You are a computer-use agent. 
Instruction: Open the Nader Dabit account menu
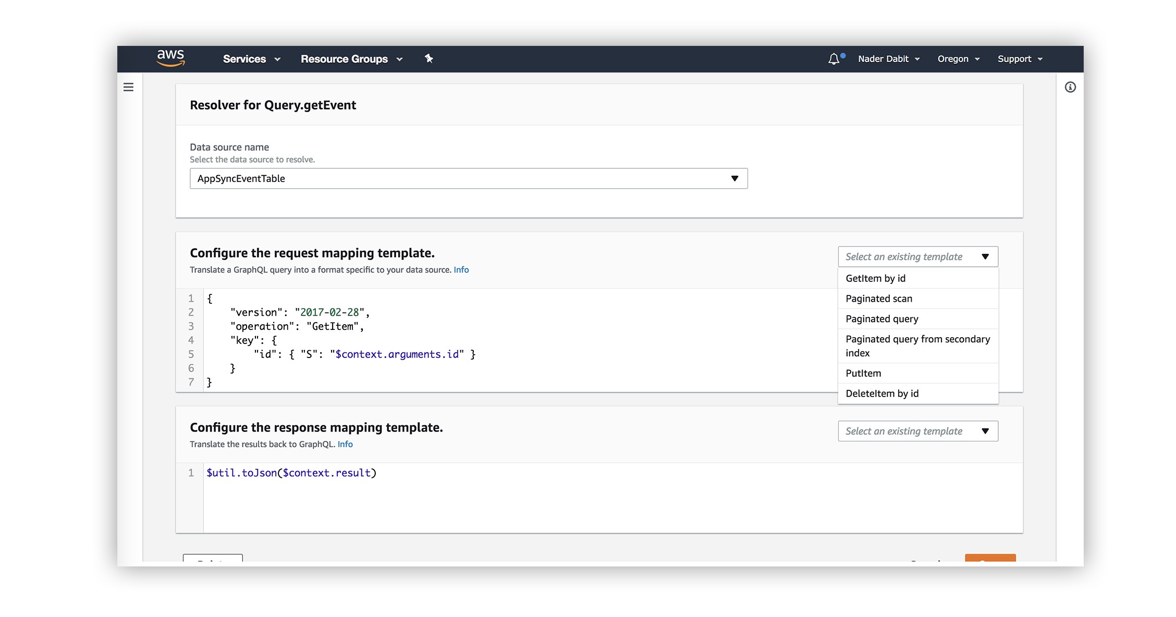pos(889,59)
